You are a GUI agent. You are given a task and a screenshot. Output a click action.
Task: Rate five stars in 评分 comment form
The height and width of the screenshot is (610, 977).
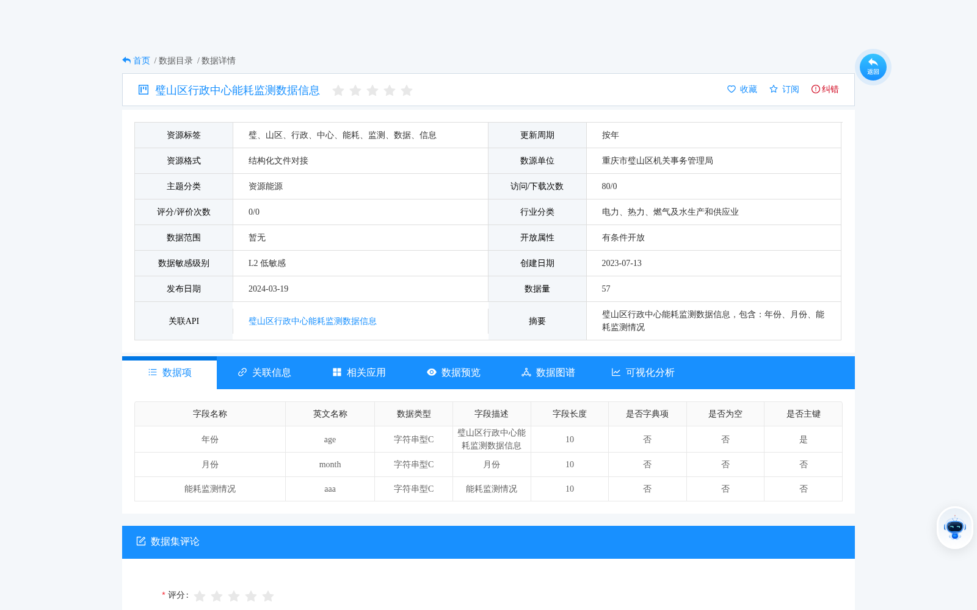coord(268,596)
